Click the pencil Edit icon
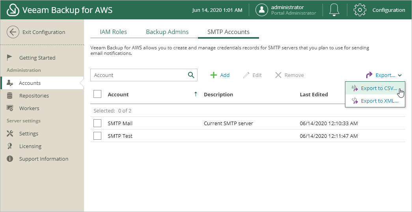Screen dimensions: 412x212 click(x=246, y=75)
